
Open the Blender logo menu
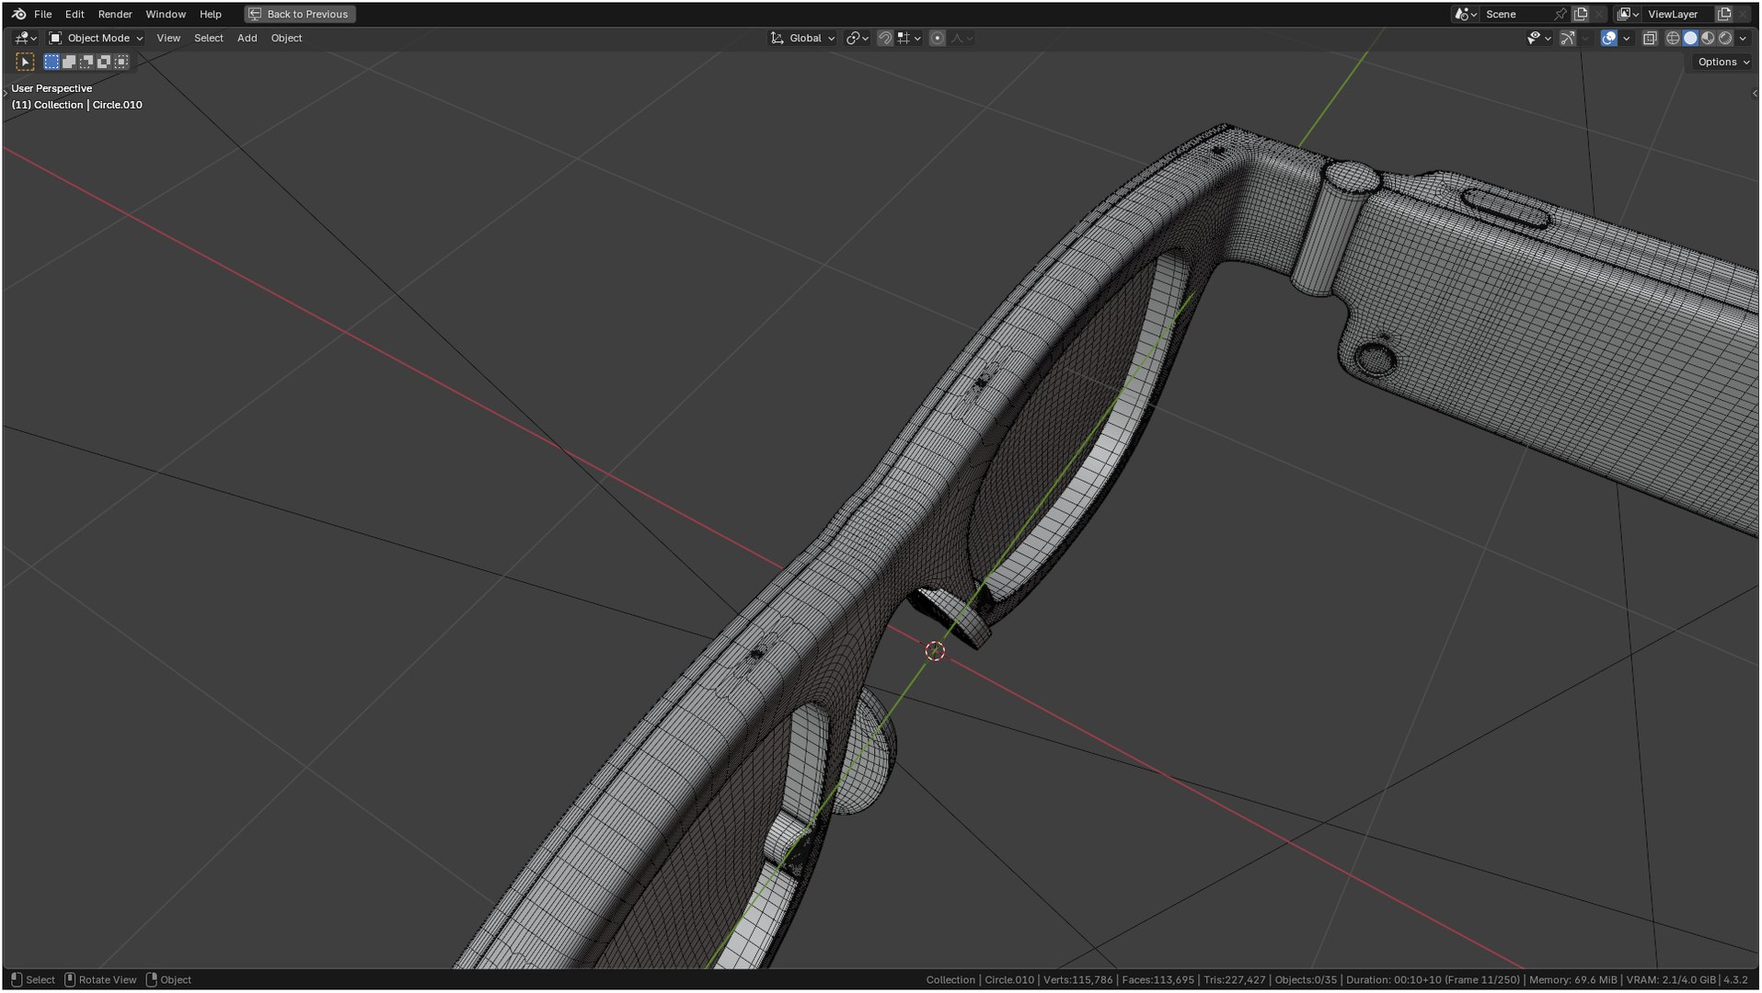click(18, 14)
